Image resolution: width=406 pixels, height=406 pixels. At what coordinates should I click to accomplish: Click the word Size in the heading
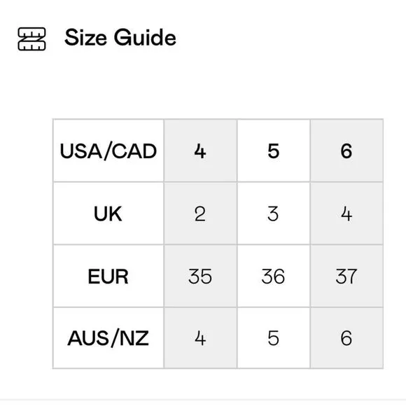tap(85, 38)
